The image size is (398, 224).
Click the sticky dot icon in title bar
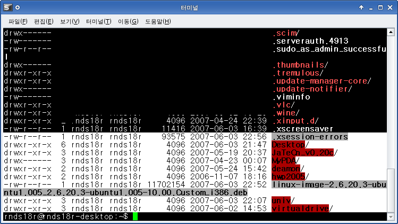click(x=17, y=7)
